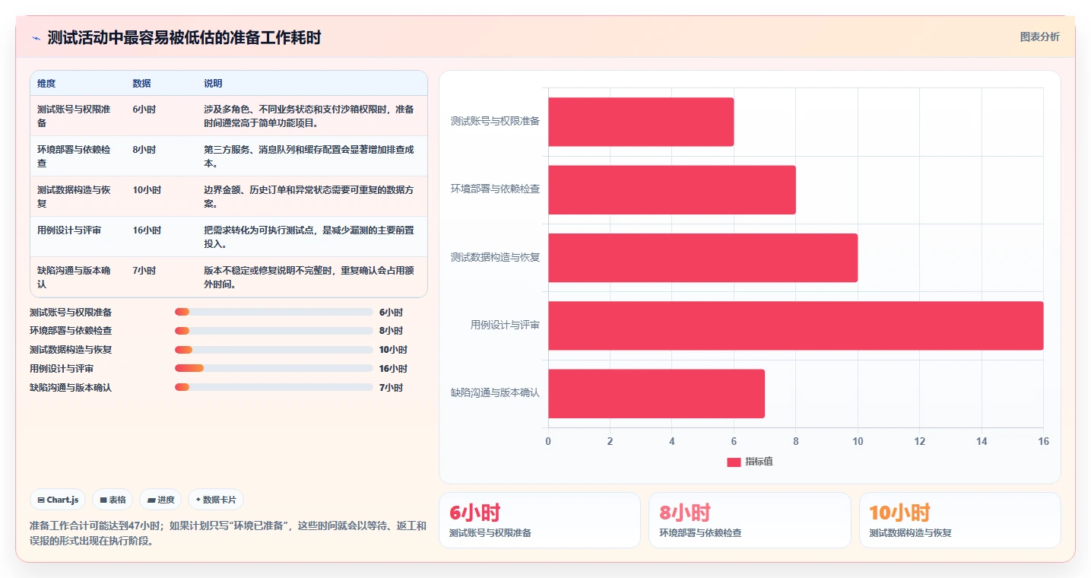Click the 缺陷沟通与版本确认 progress bar
1091x578 pixels.
(x=274, y=388)
